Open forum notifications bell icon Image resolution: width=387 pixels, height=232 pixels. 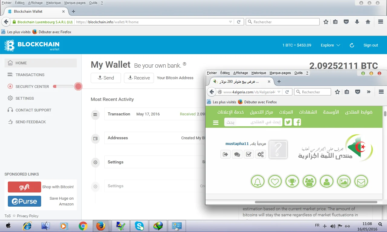[x=258, y=182]
